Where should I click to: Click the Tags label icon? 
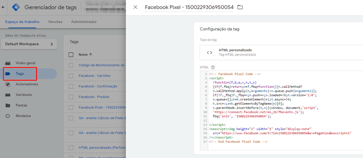pyautogui.click(x=8, y=73)
